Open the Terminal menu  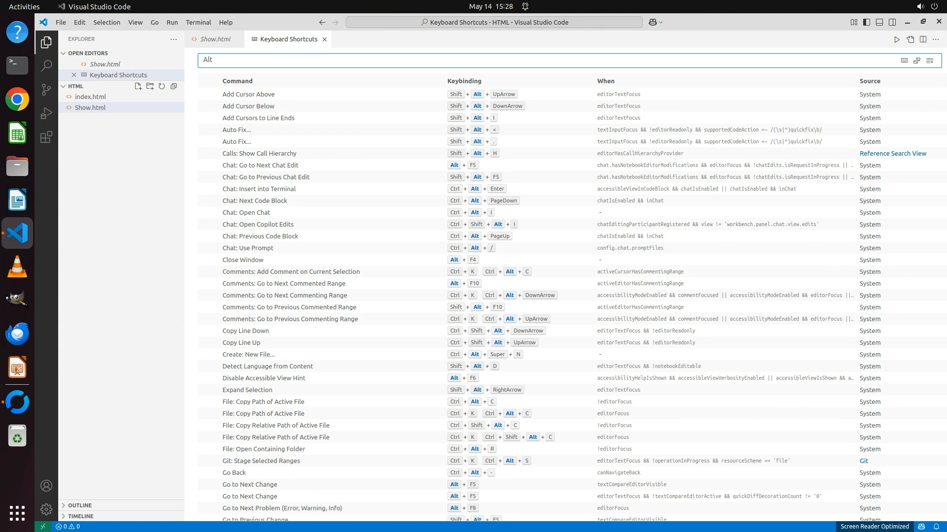tap(198, 22)
